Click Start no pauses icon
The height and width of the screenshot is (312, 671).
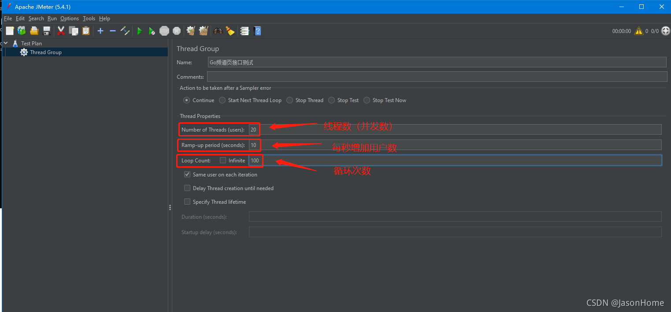coord(152,31)
